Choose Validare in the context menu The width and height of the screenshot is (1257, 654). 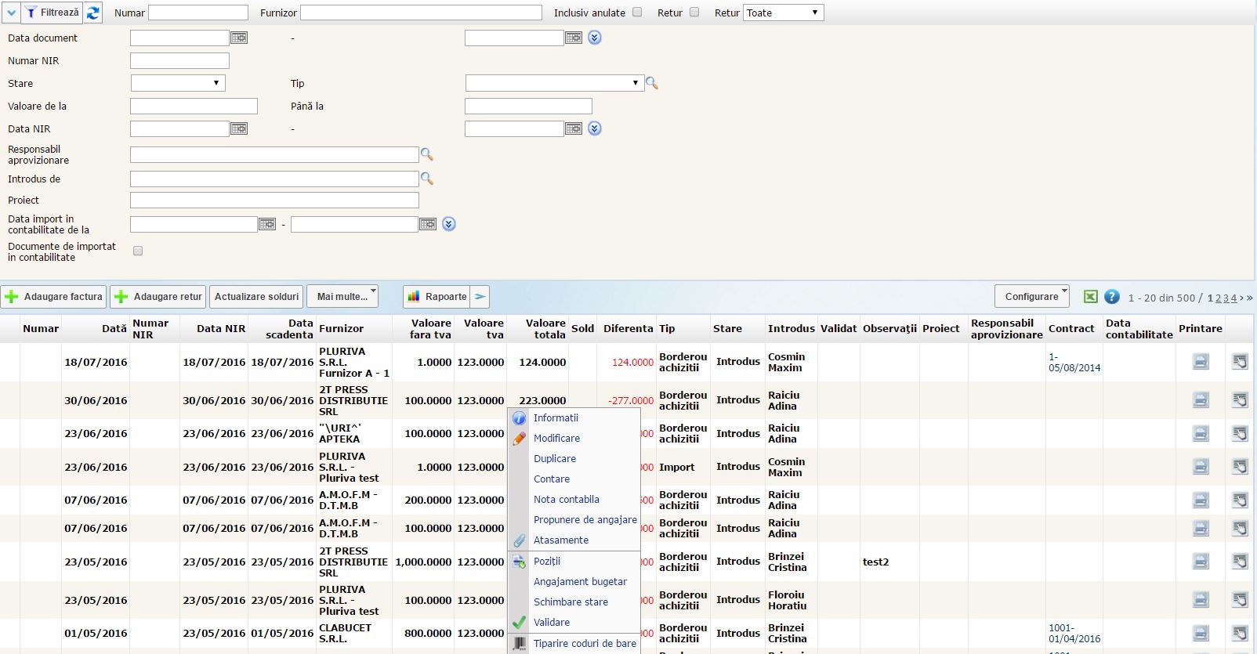tap(552, 622)
